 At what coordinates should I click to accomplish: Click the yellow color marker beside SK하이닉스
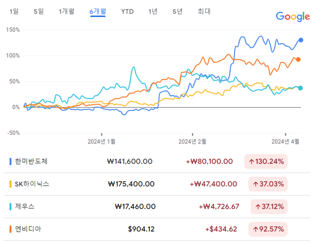click(x=10, y=184)
